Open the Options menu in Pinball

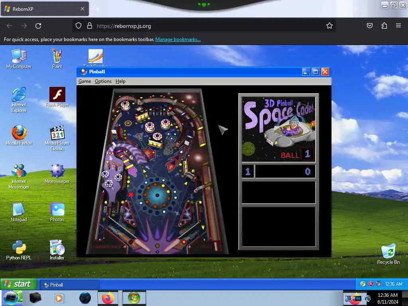pyautogui.click(x=103, y=81)
